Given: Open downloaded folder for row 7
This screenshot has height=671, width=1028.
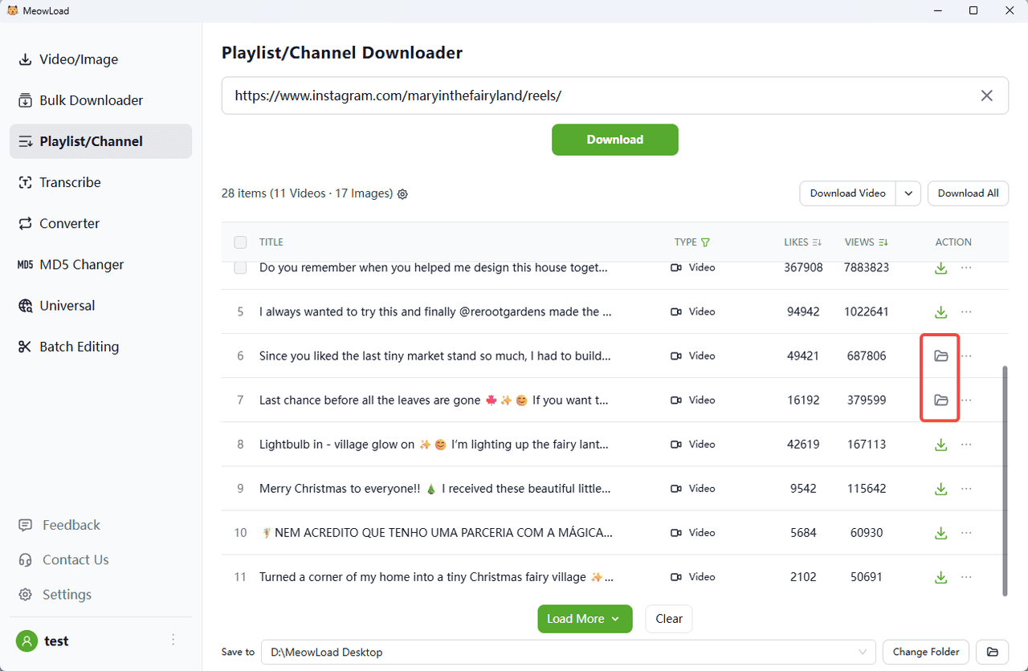Looking at the screenshot, I should [x=941, y=400].
